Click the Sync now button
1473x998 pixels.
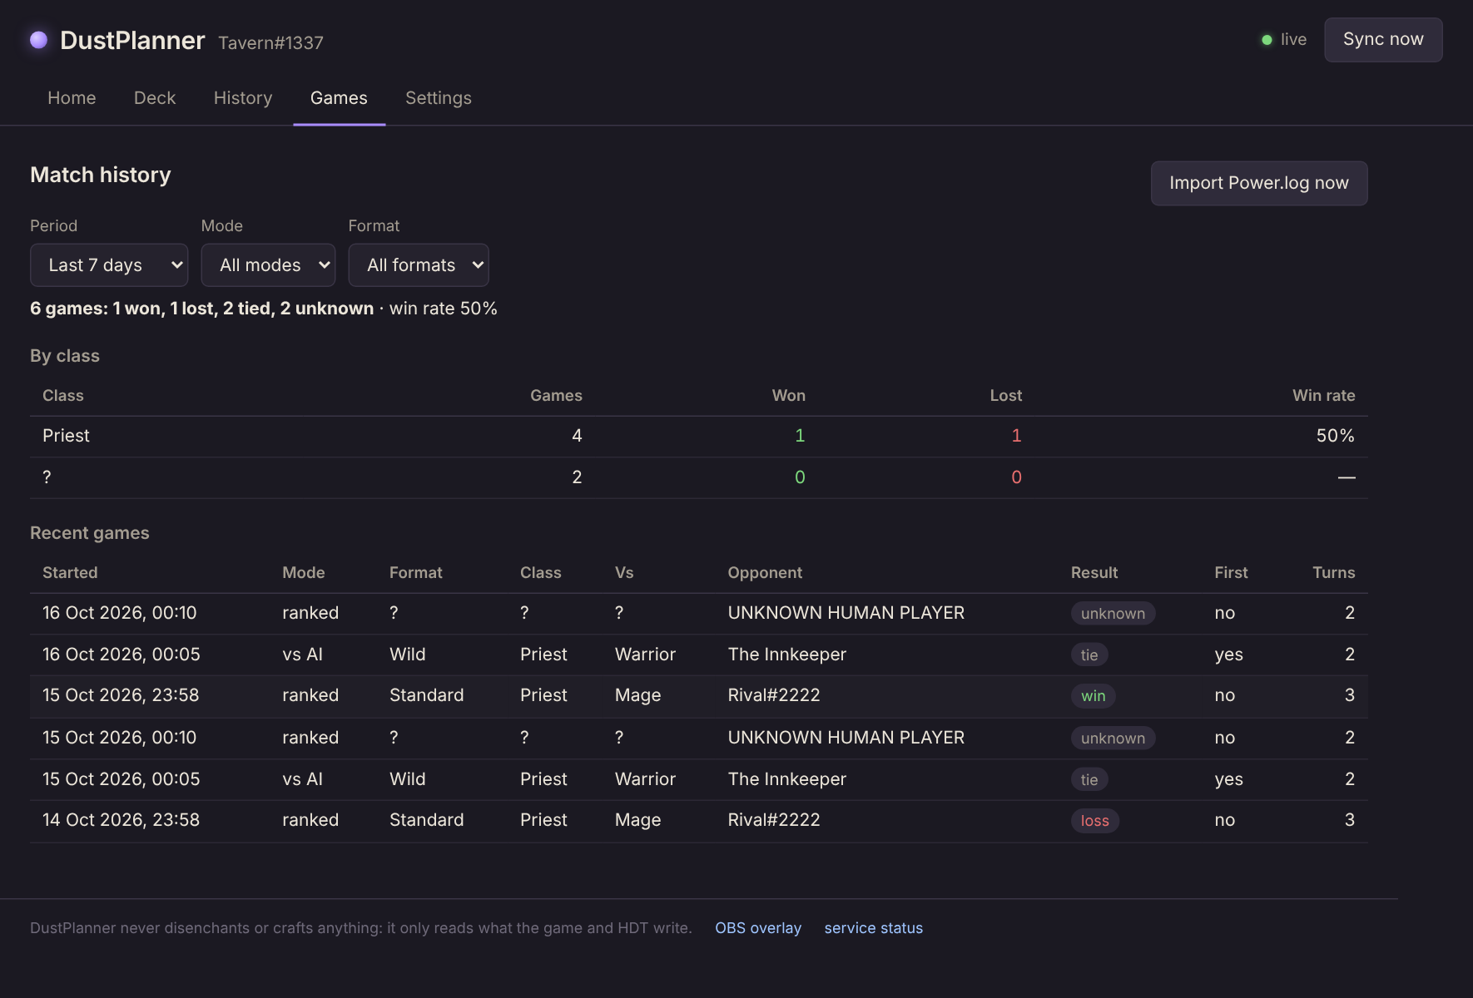pos(1383,40)
